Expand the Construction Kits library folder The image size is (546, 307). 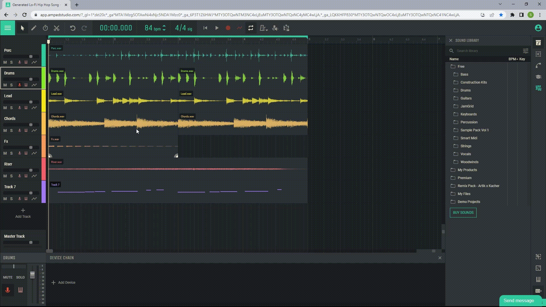tap(473, 82)
